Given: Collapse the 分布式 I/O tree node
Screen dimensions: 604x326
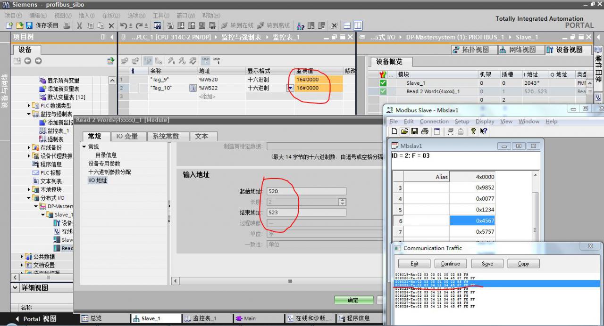Looking at the screenshot, I should pos(29,198).
